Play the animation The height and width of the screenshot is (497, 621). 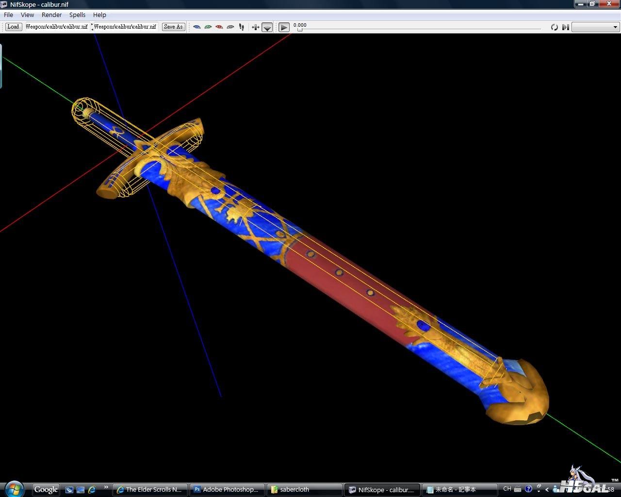[x=284, y=27]
